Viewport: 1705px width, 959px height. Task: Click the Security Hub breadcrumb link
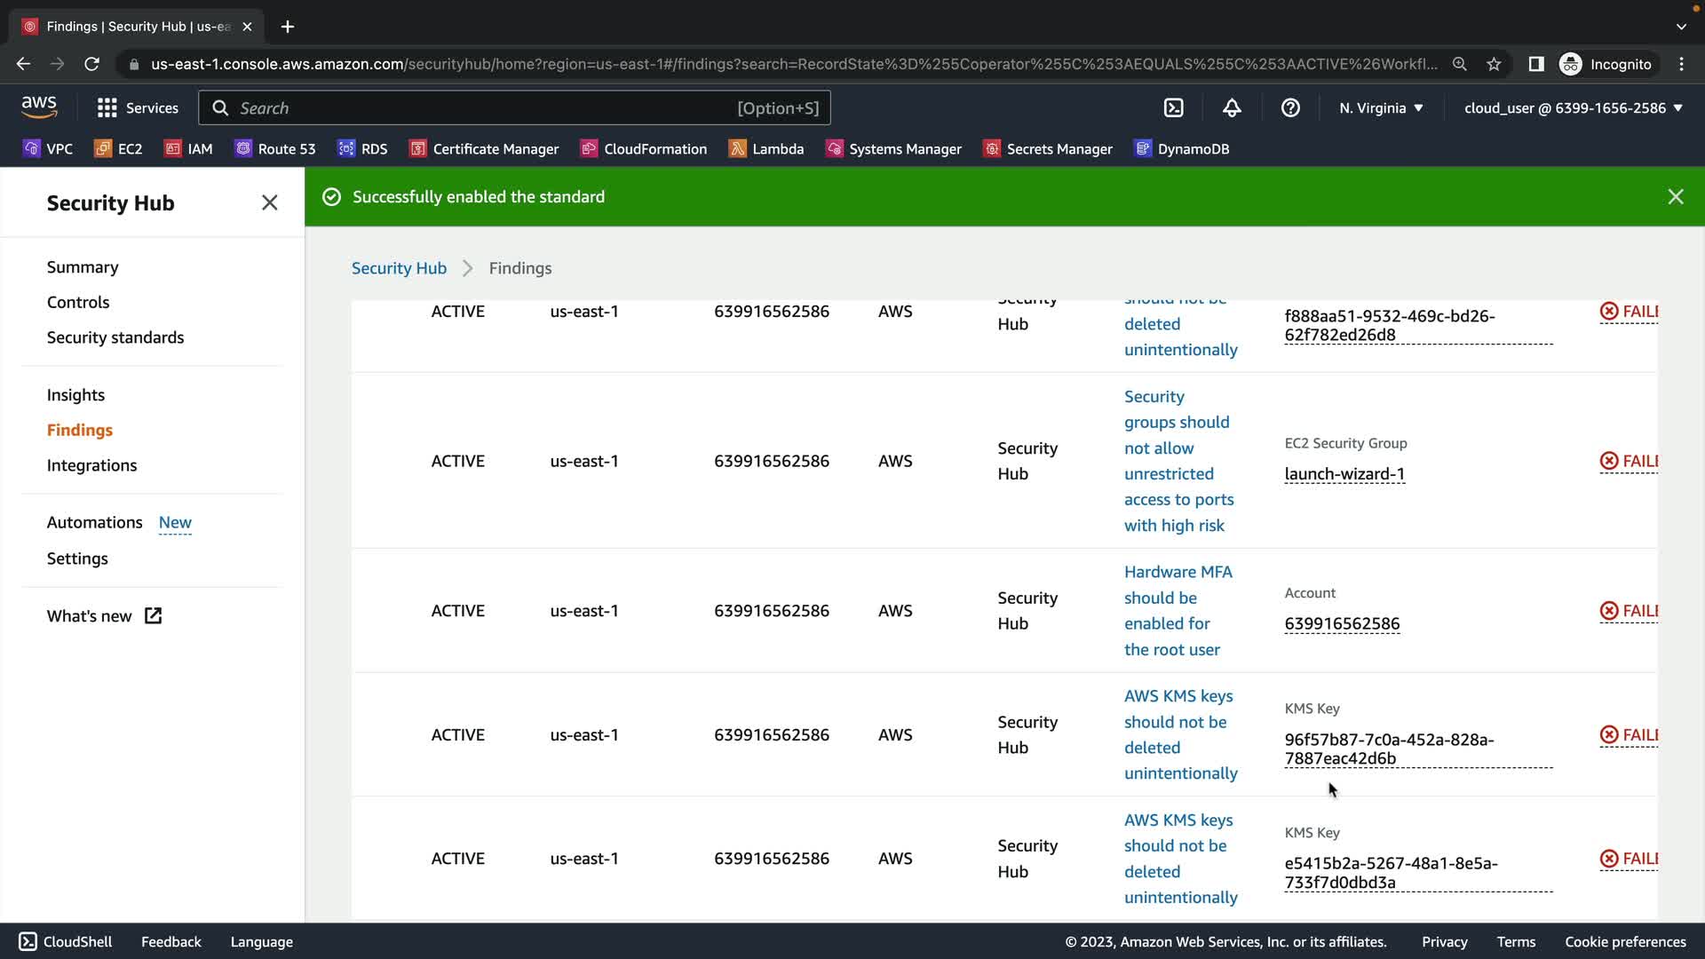[x=399, y=268]
